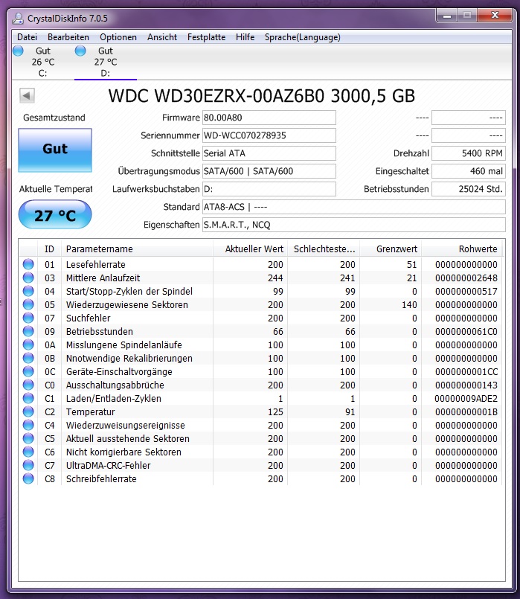Open the Hilfe menu
The image size is (520, 599).
pos(245,37)
